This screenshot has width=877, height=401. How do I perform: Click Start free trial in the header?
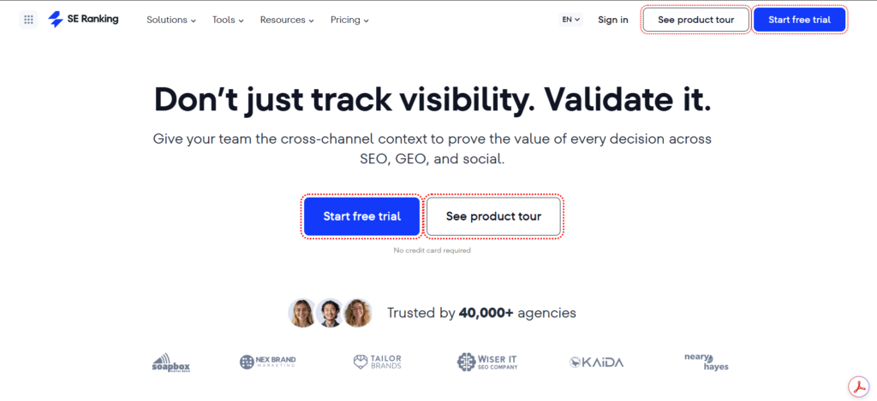click(x=799, y=21)
